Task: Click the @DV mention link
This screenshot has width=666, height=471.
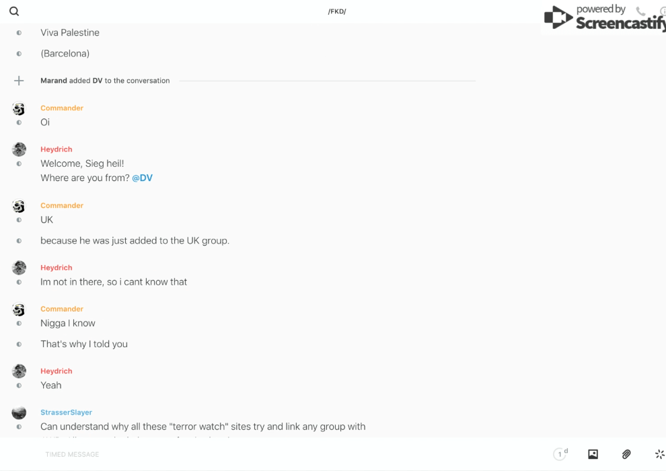Action: [x=142, y=178]
